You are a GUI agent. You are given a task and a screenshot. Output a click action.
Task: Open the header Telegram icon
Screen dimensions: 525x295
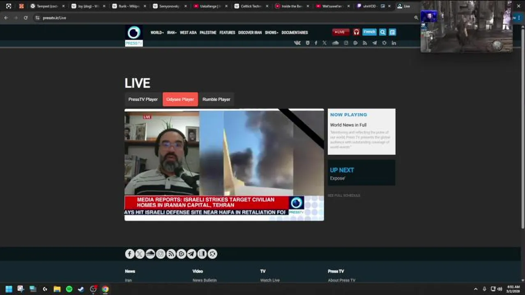(x=375, y=43)
